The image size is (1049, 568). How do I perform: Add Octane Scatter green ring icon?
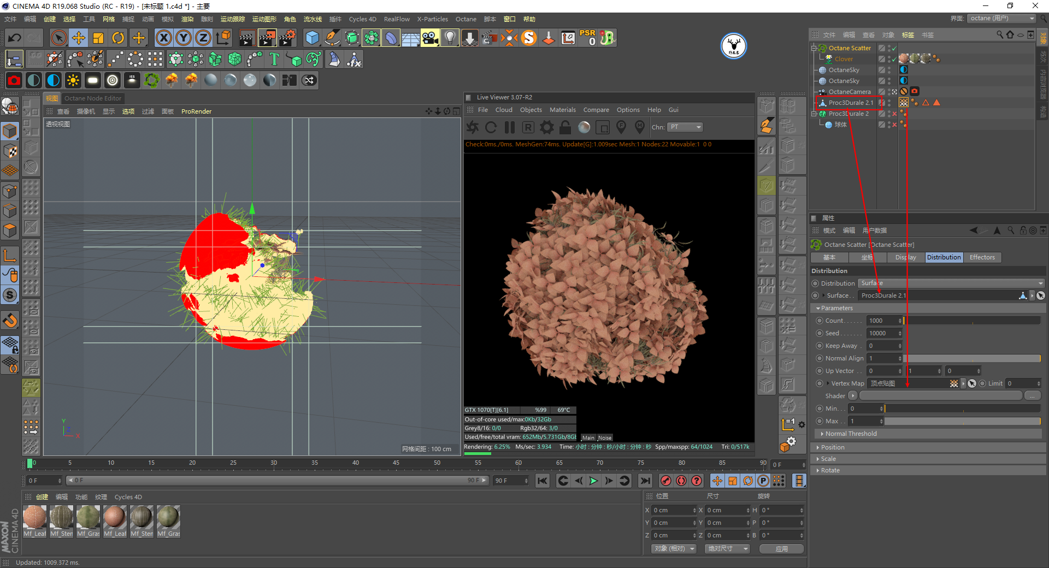[x=152, y=80]
